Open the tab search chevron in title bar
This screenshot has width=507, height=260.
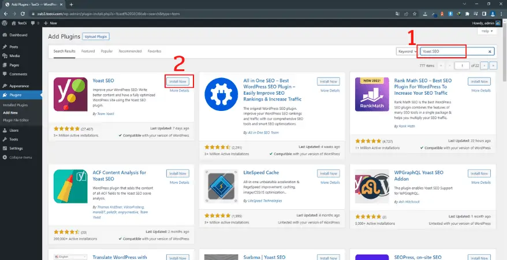pyautogui.click(x=464, y=4)
